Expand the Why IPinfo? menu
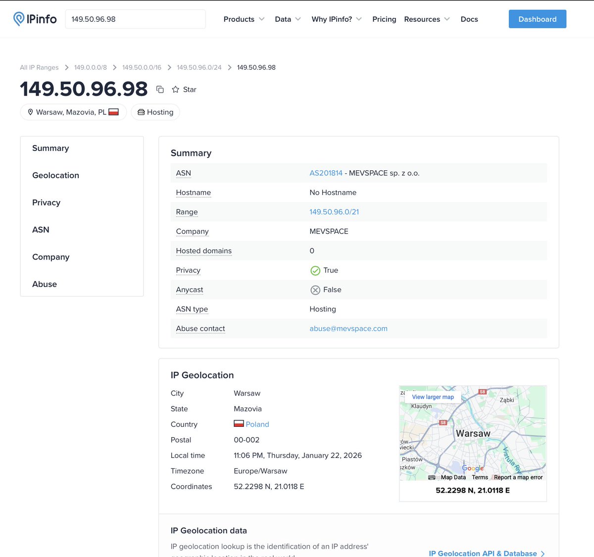The height and width of the screenshot is (557, 594). 337,19
